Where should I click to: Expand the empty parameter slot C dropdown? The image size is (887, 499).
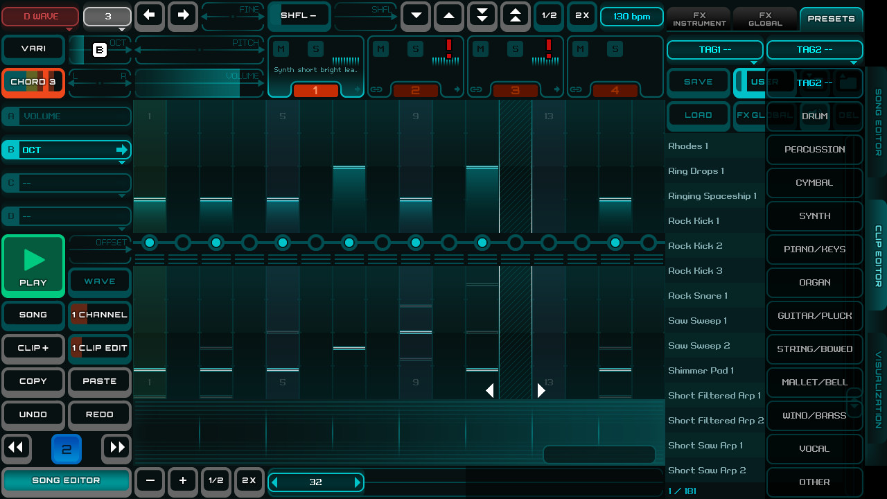click(x=66, y=182)
